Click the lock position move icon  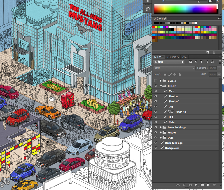(x=175, y=74)
